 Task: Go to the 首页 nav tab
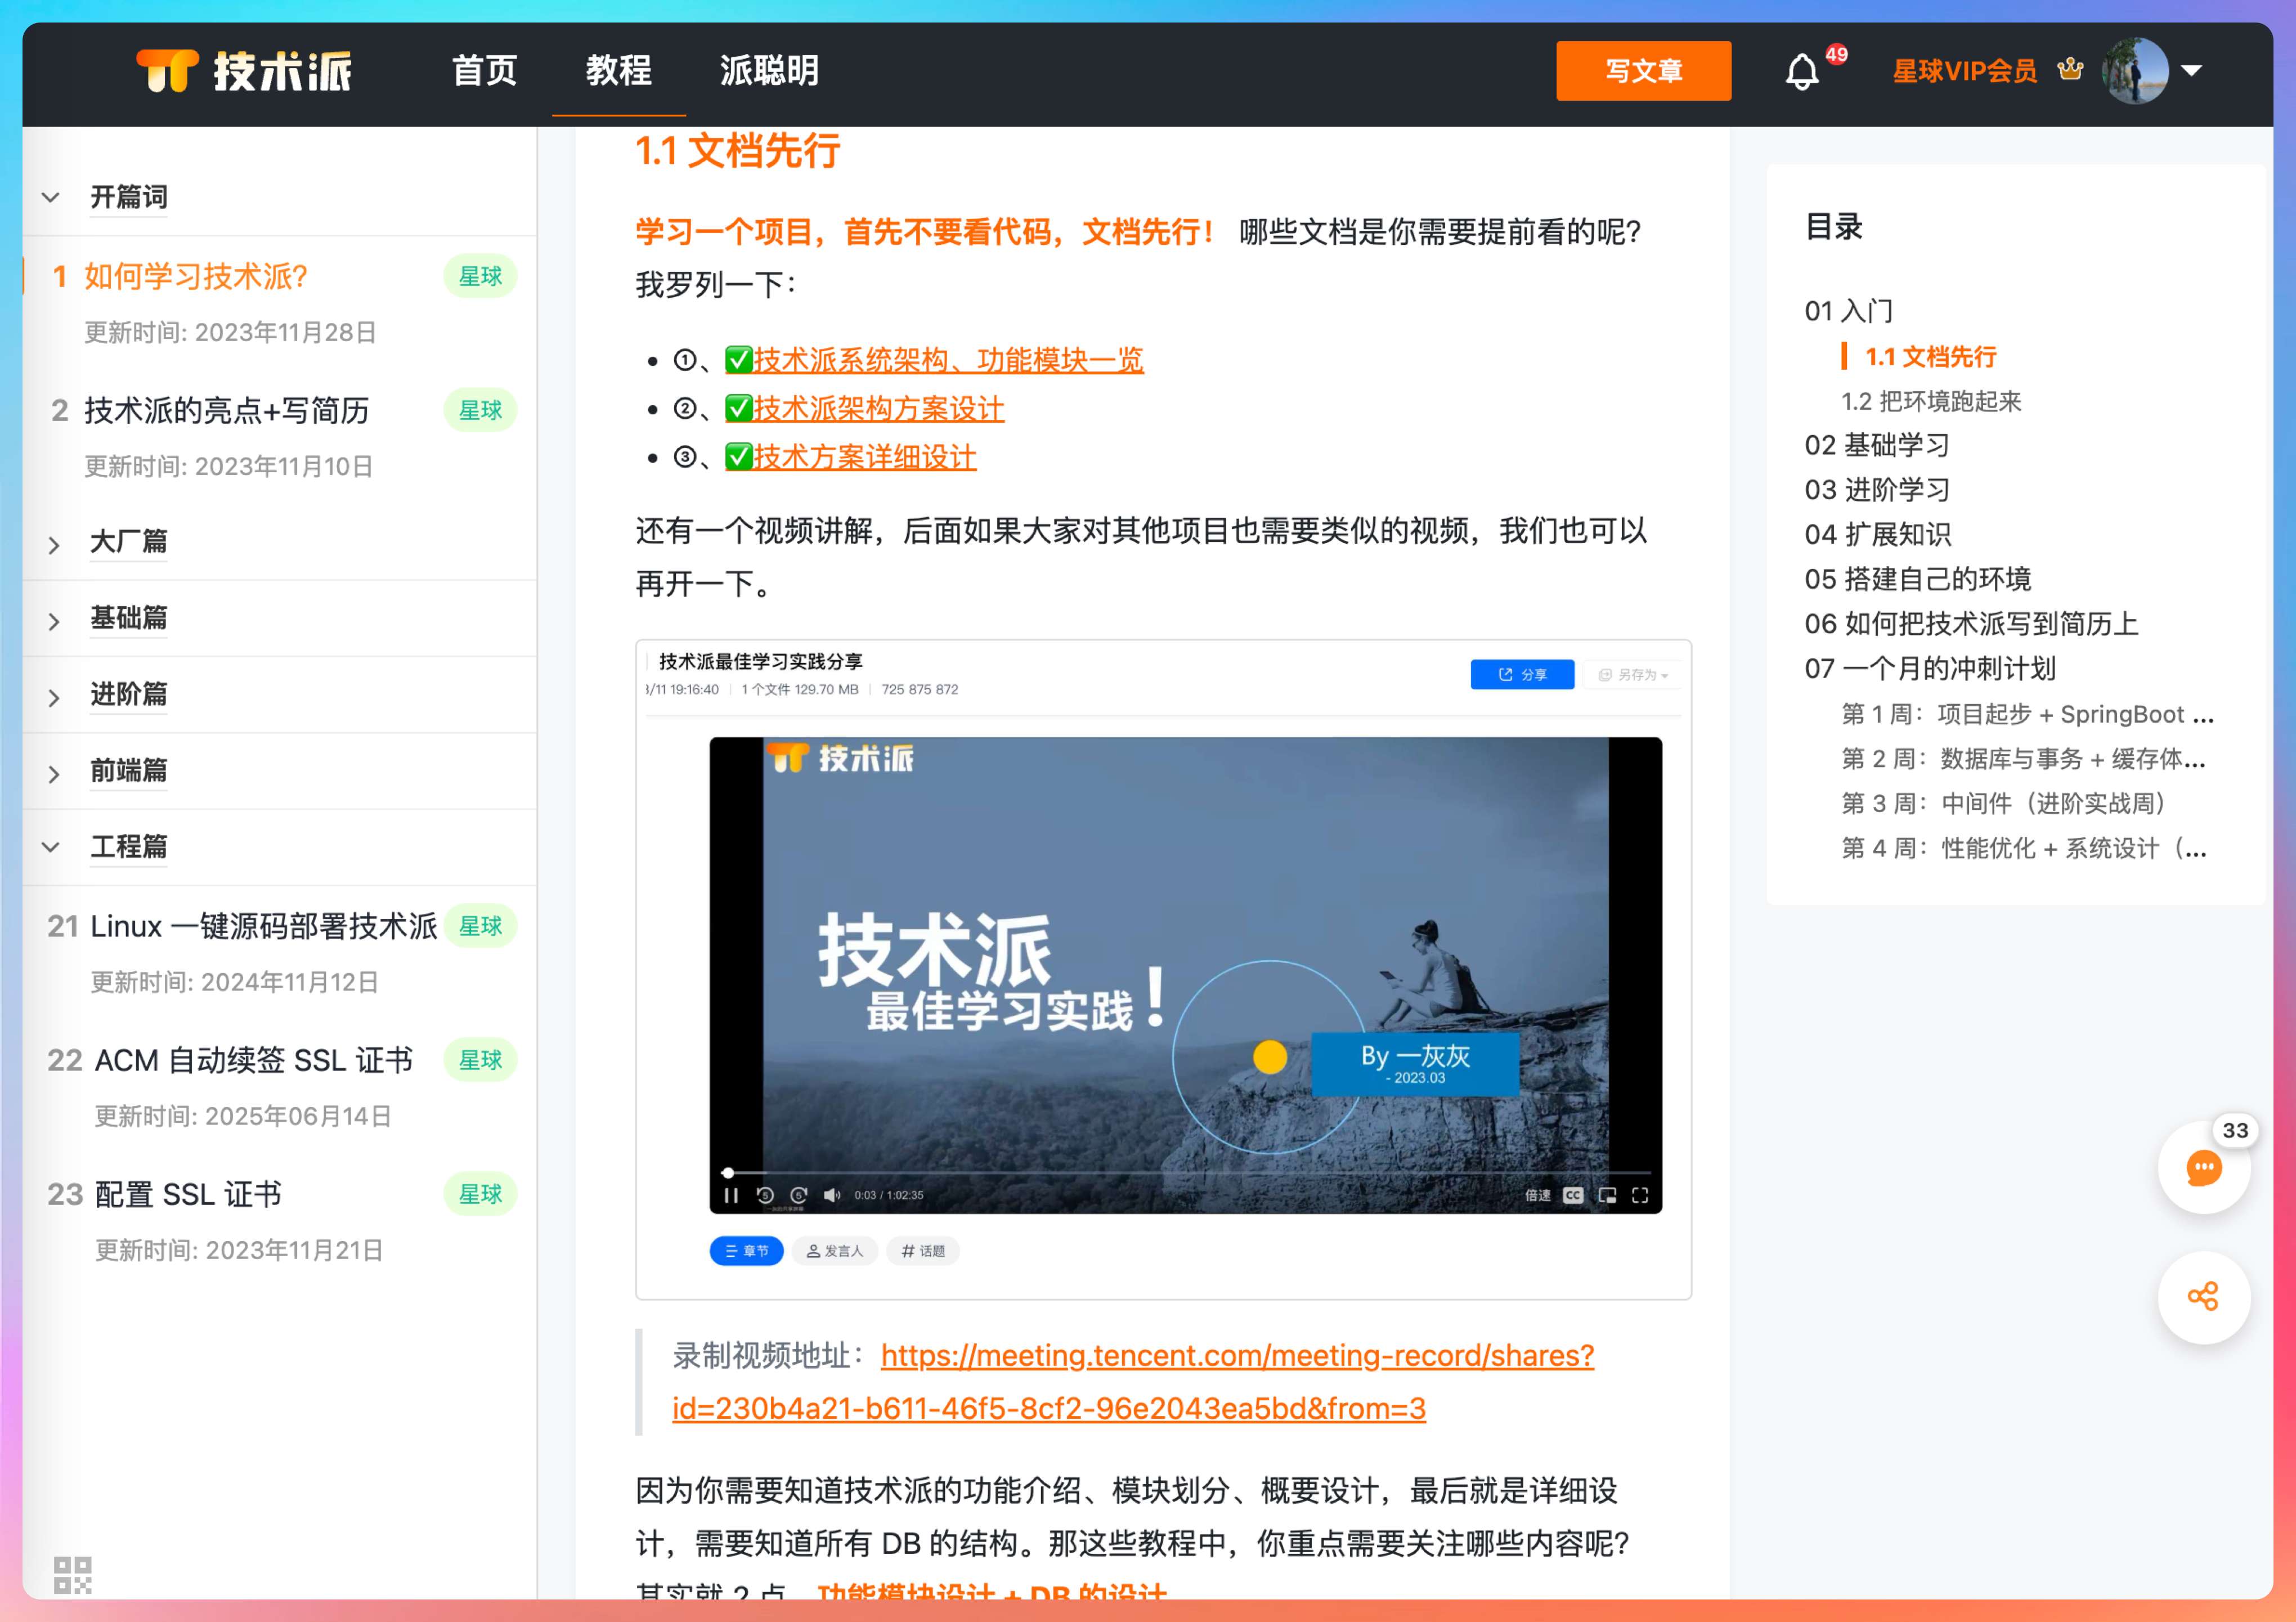(484, 71)
